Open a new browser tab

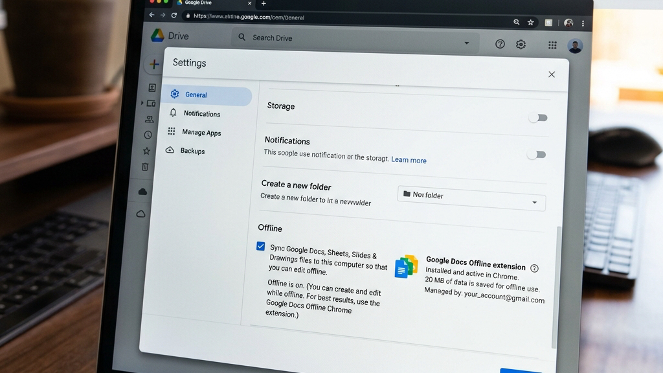(x=264, y=3)
